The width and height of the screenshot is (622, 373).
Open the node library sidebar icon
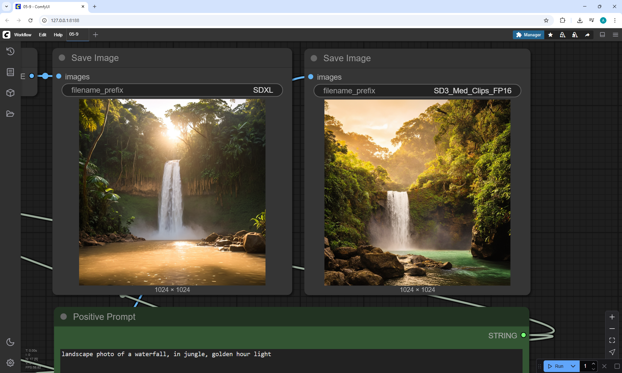point(10,72)
